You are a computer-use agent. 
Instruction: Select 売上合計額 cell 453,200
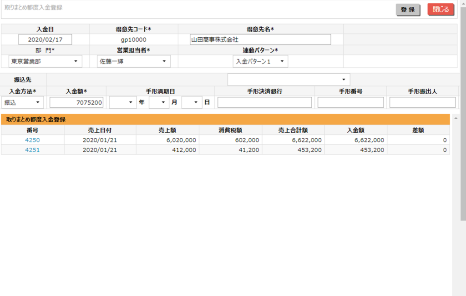click(293, 150)
